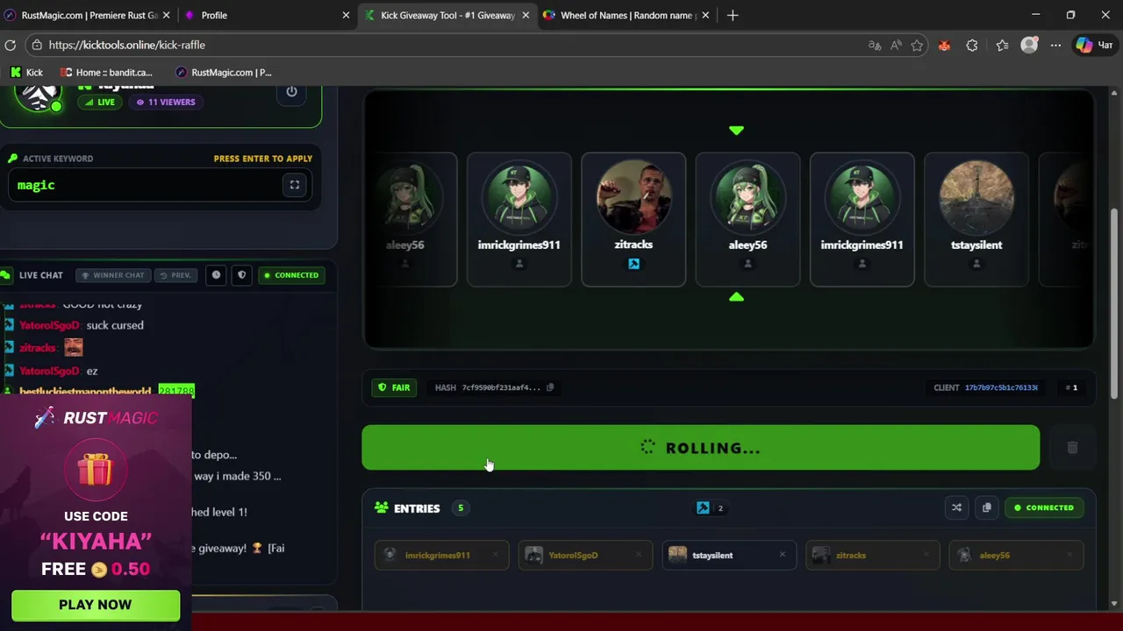Click the LIVE status badge
This screenshot has width=1123, height=631.
click(x=100, y=103)
